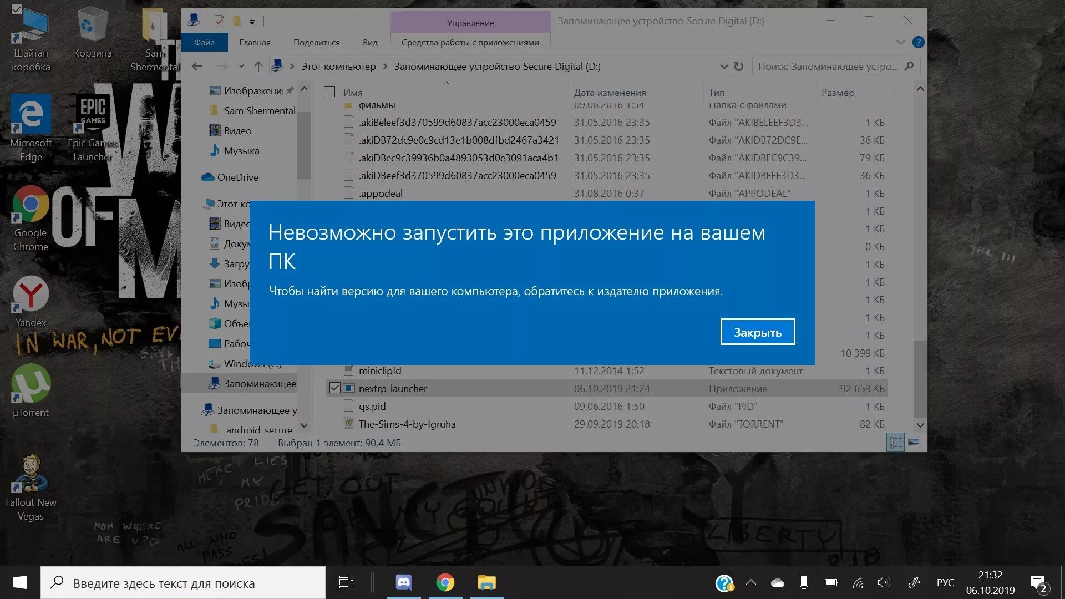The width and height of the screenshot is (1065, 599).
Task: Open the Вид ribbon tab
Action: point(370,42)
